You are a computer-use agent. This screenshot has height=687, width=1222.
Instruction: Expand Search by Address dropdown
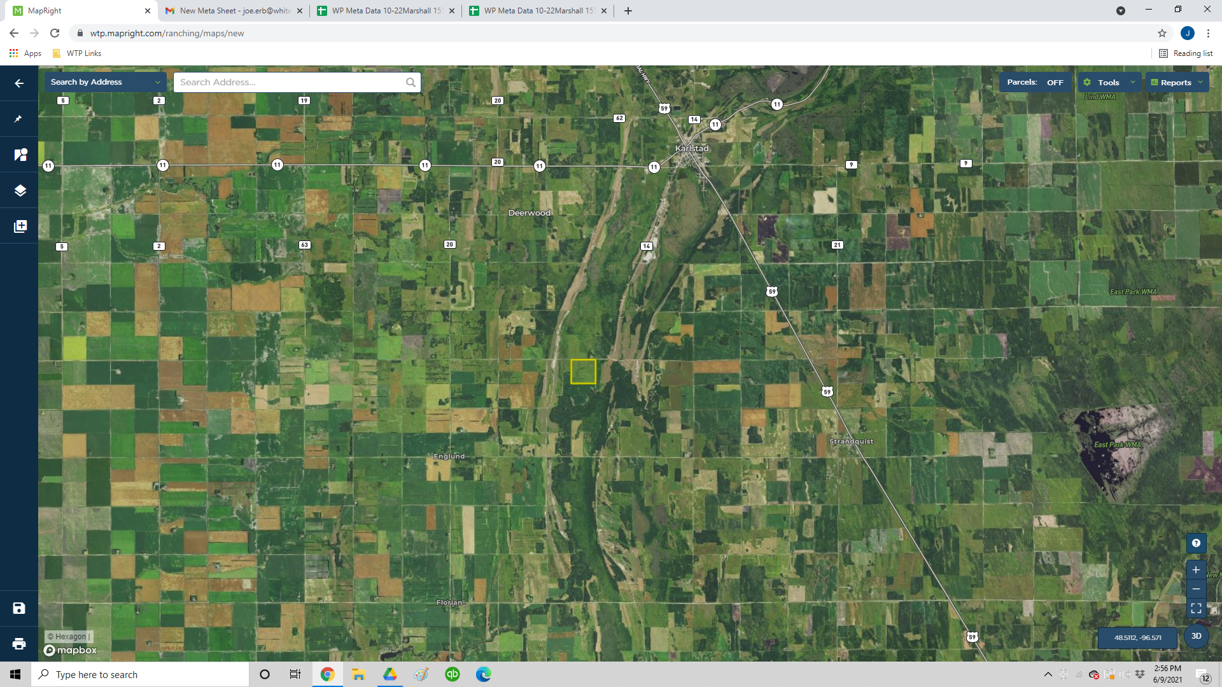pyautogui.click(x=105, y=82)
